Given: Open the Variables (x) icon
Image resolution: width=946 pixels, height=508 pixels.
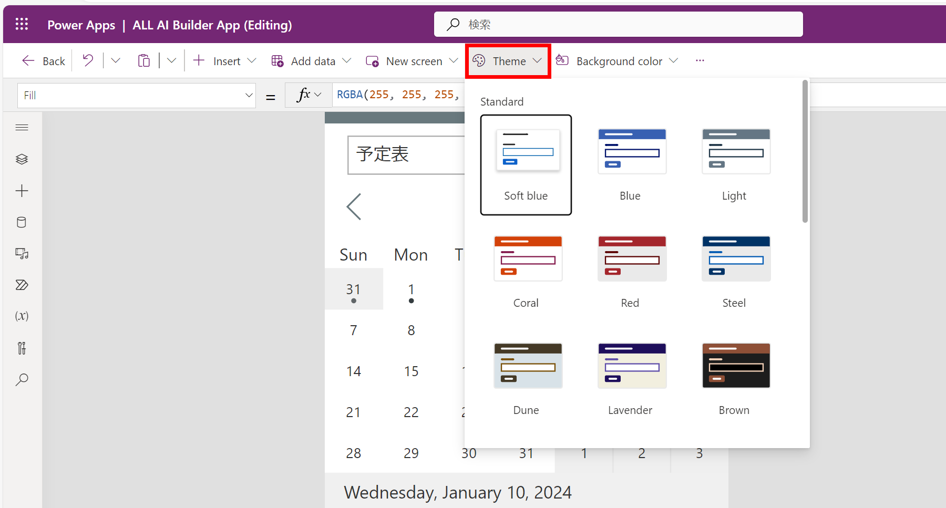Looking at the screenshot, I should 22,316.
